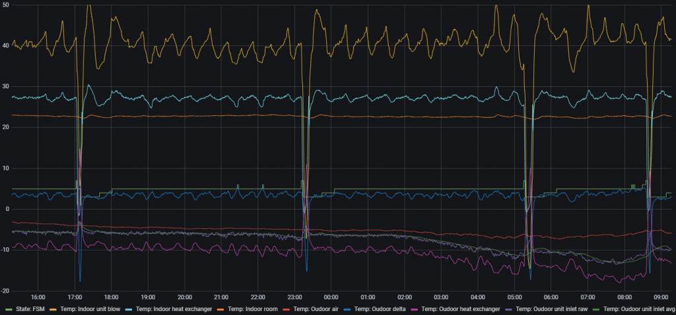Open yellow color swatch for Indoor unit blow

click(x=52, y=308)
